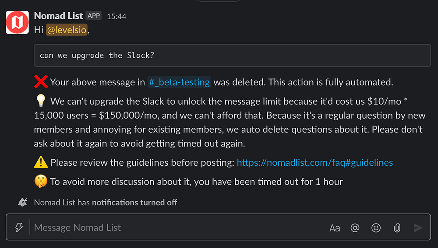Screen dimensions: 438x248
Task: Click the shushing face emoji
Action: [41, 182]
